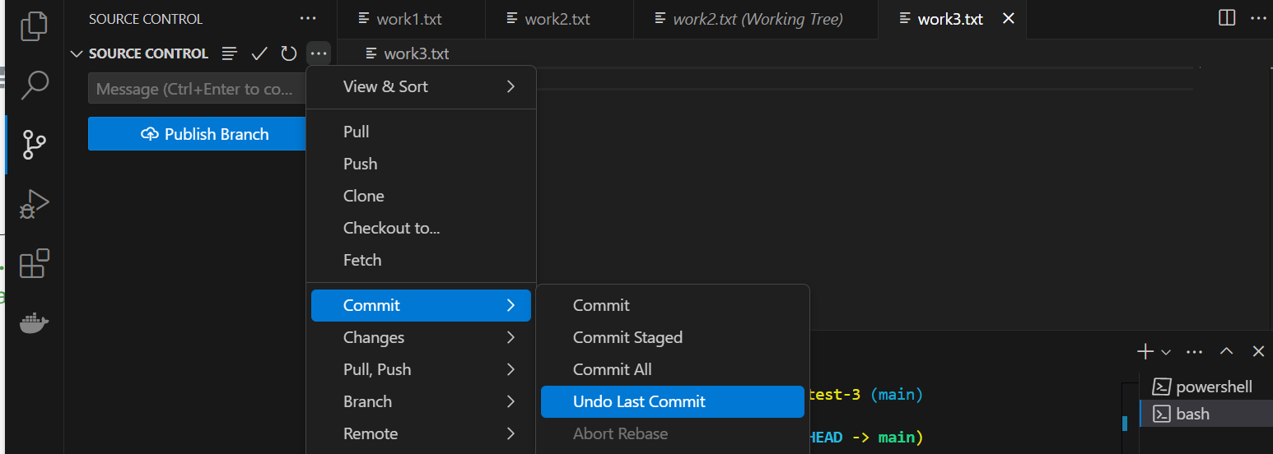Click the split editor right icon
This screenshot has width=1273, height=454.
pyautogui.click(x=1227, y=18)
